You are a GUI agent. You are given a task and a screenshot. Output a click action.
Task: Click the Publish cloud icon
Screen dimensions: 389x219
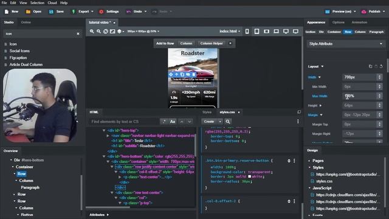pos(363,12)
